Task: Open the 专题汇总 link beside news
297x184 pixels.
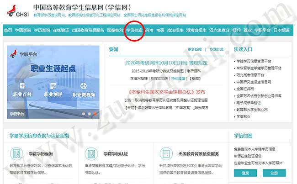Action: [x=217, y=49]
